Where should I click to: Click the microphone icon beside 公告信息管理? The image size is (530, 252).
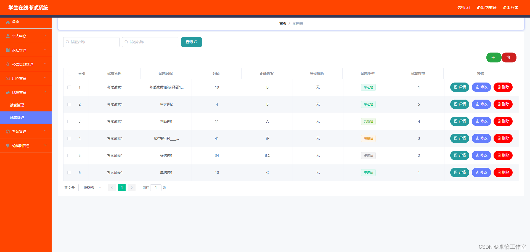[8, 64]
